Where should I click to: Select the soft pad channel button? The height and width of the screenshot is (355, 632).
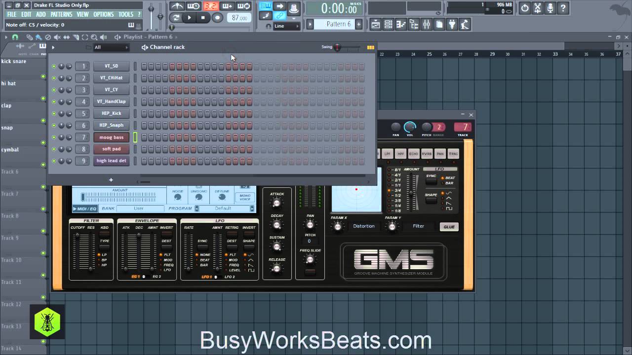(x=111, y=149)
